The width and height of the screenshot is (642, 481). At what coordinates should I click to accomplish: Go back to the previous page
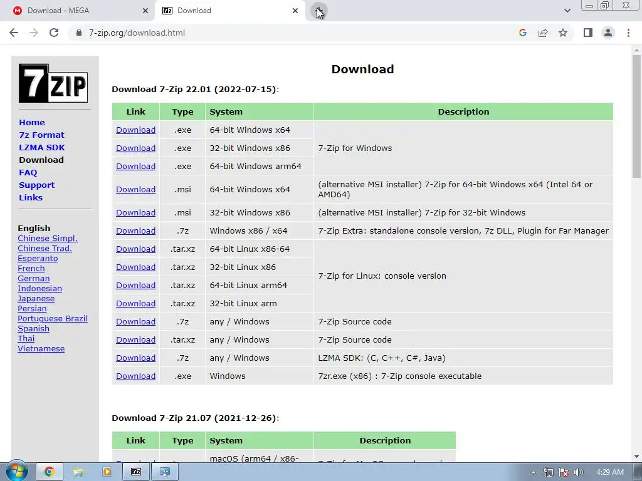14,33
